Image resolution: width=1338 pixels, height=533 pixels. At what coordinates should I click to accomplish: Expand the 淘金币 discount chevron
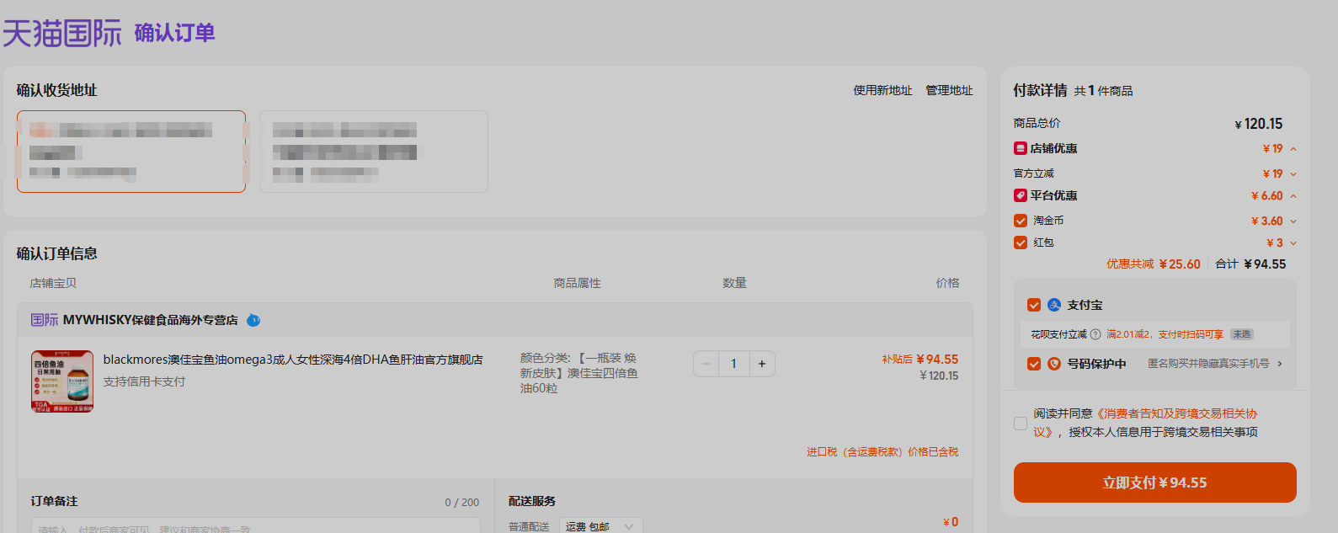[x=1293, y=221]
